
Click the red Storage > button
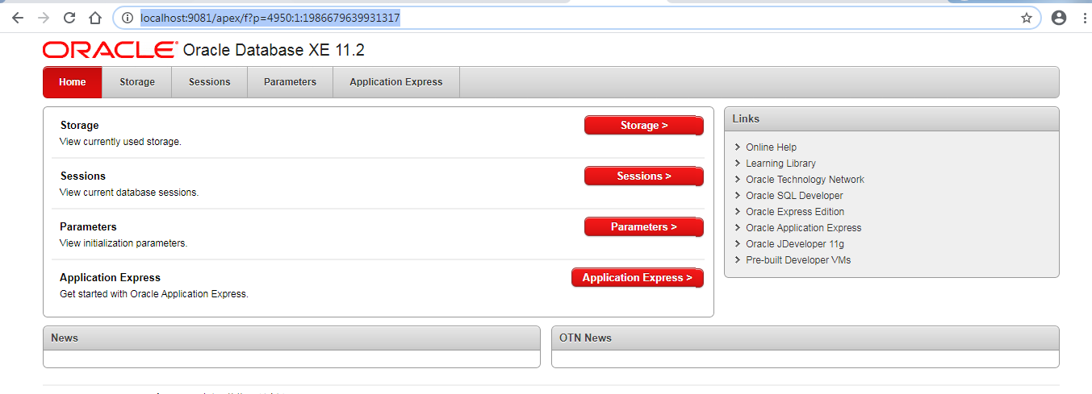(644, 126)
